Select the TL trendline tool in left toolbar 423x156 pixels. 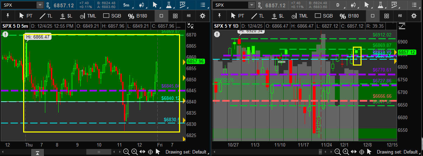pos(45,16)
